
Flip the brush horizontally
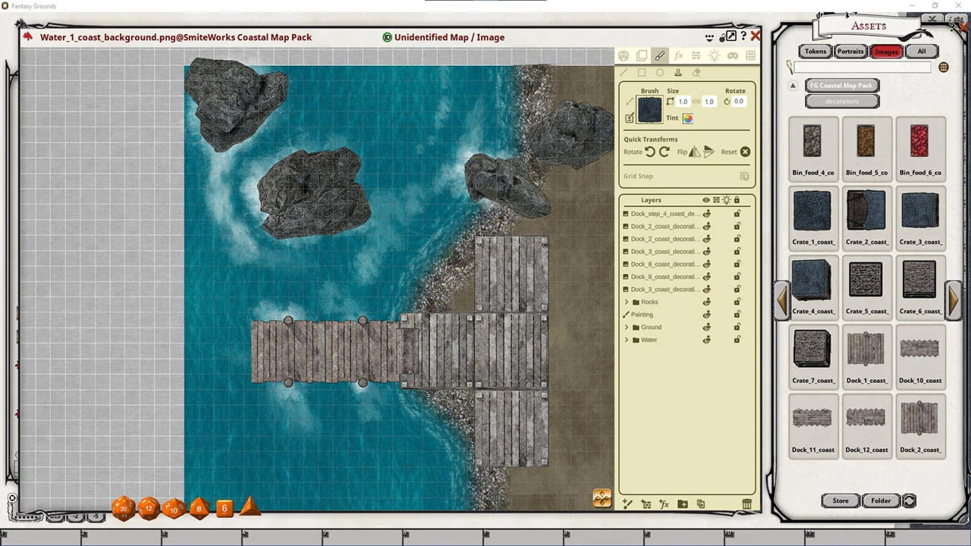[x=694, y=152]
